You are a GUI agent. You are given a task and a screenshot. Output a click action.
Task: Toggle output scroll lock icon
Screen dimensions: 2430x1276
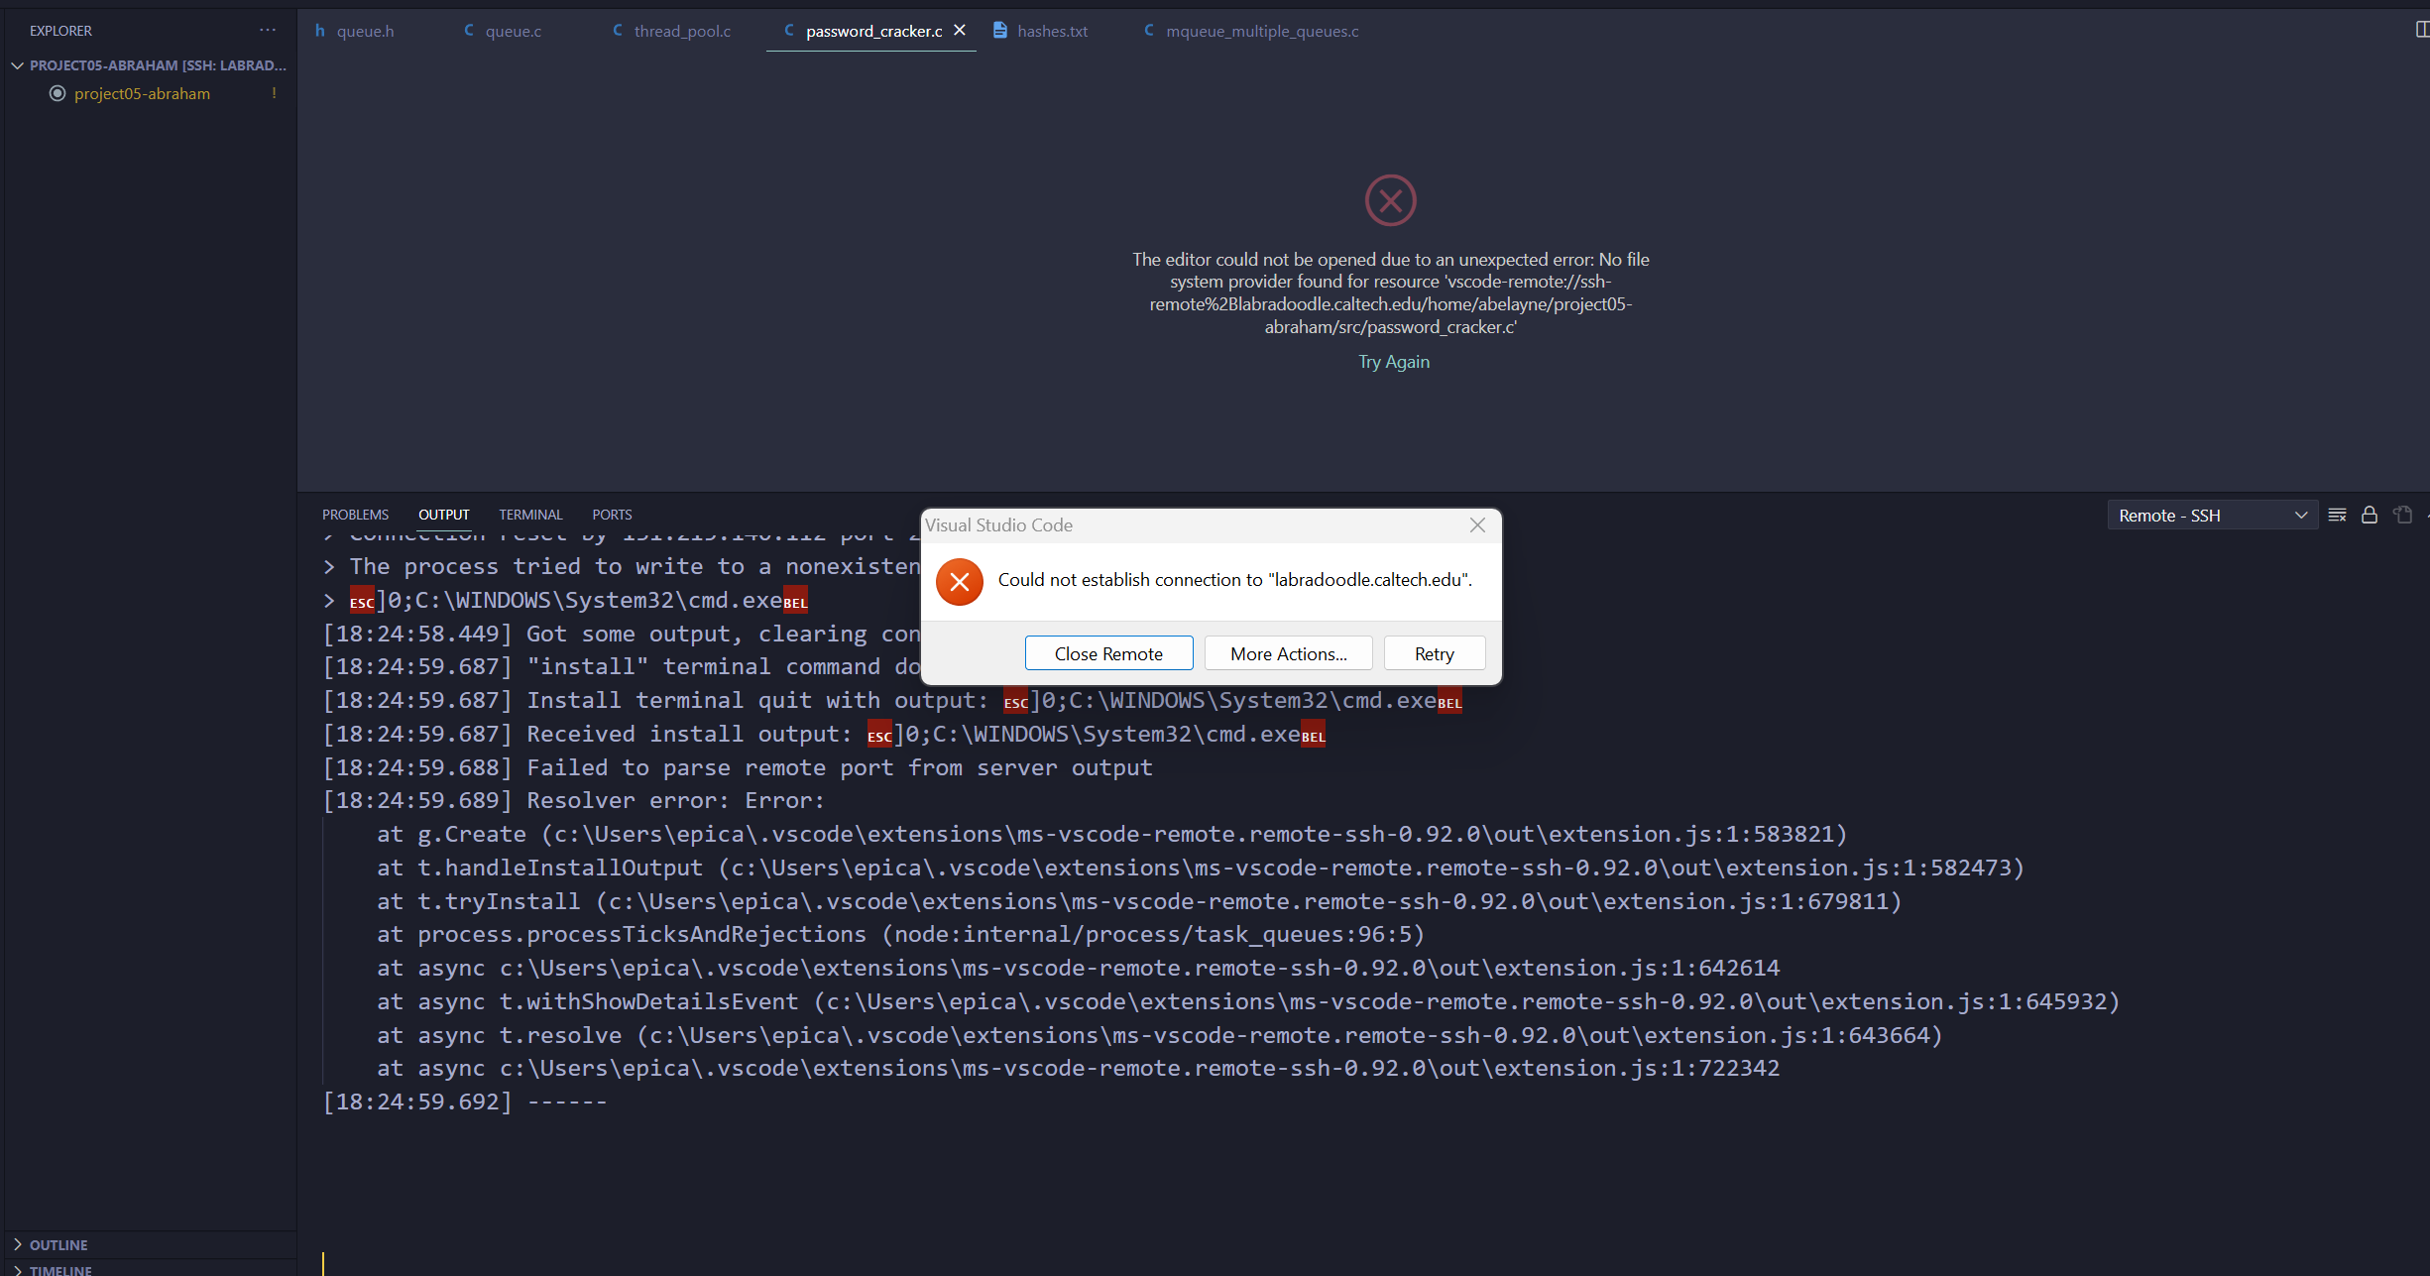point(2370,515)
